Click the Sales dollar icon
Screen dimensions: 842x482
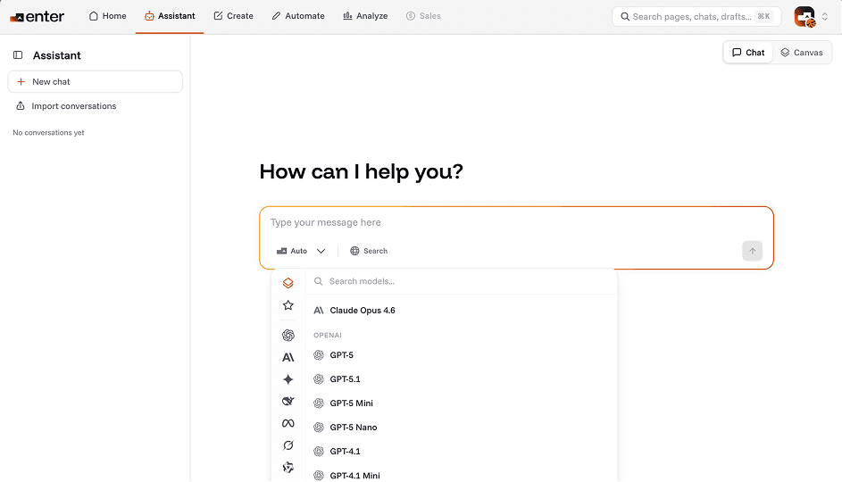point(411,16)
